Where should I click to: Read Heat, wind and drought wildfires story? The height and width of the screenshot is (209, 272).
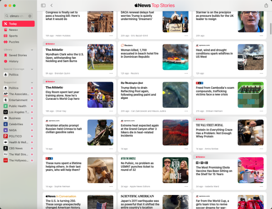pos(214,53)
